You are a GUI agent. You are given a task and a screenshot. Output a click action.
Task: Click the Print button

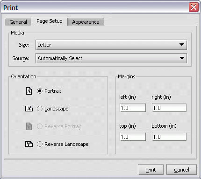tap(151, 170)
